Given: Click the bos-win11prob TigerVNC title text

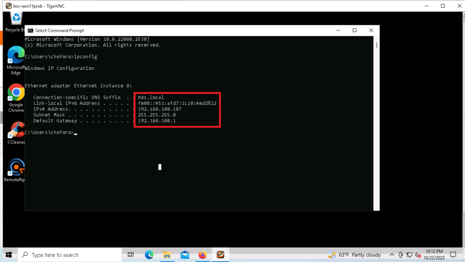Looking at the screenshot, I should pyautogui.click(x=39, y=6).
